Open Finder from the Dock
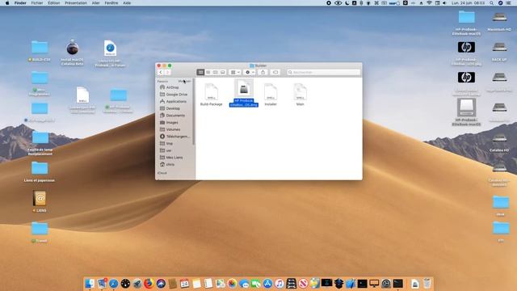The image size is (517, 291). tap(90, 283)
